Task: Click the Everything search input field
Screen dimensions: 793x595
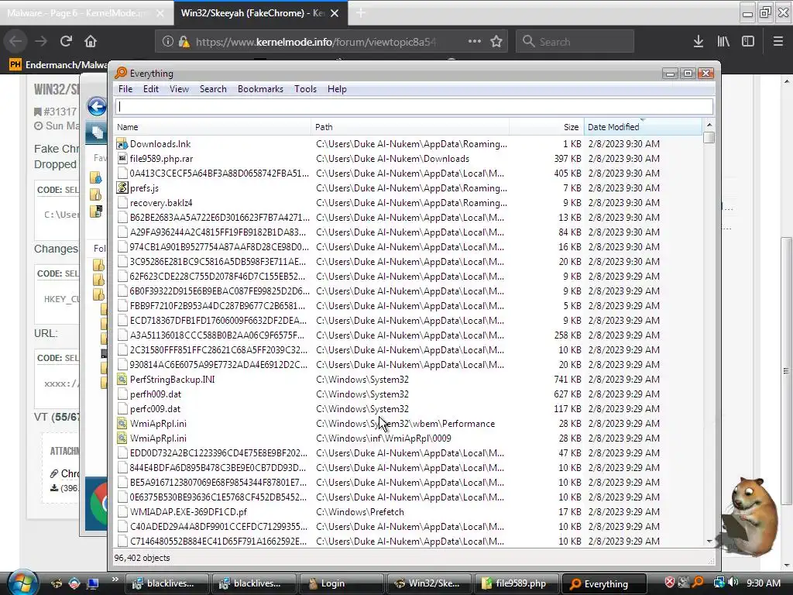Action: pyautogui.click(x=414, y=106)
